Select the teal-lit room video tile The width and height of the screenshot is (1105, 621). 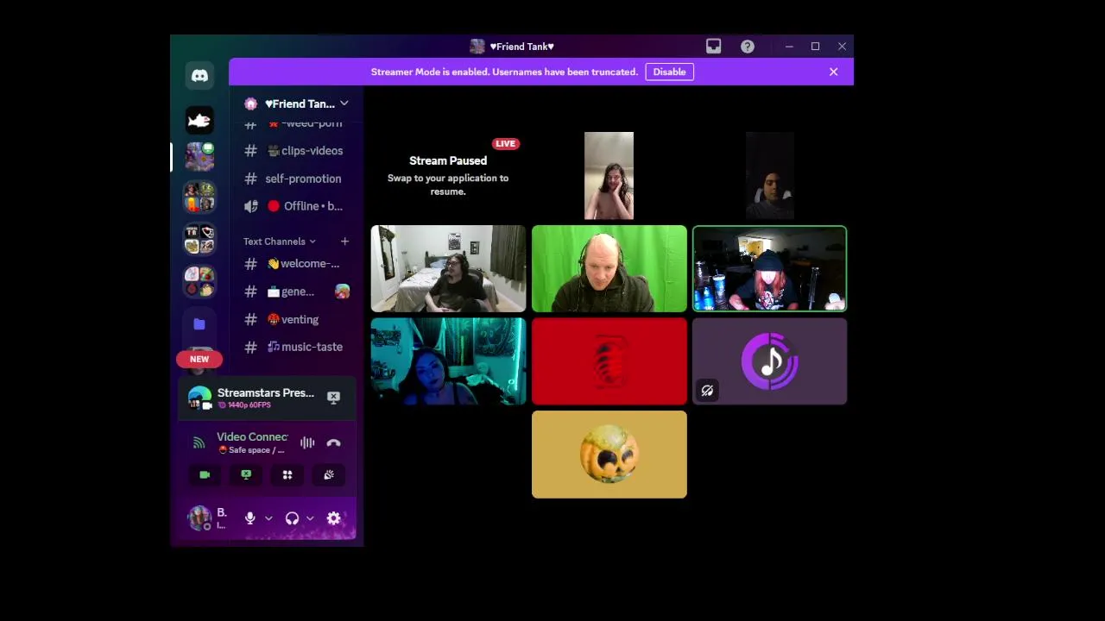(x=448, y=361)
